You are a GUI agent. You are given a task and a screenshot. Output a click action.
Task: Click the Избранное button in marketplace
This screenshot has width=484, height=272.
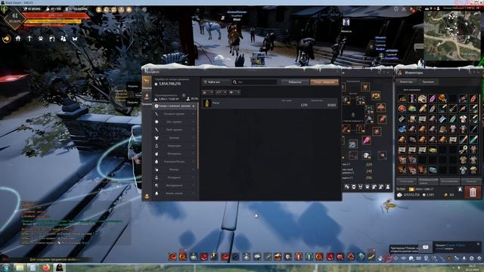[x=295, y=82]
